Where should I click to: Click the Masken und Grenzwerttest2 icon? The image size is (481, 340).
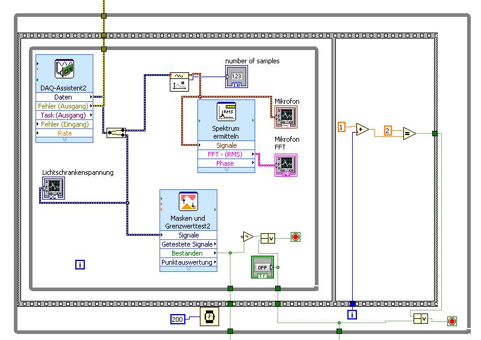[188, 201]
